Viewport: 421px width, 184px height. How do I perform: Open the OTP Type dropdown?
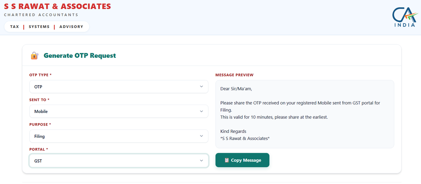coord(119,86)
